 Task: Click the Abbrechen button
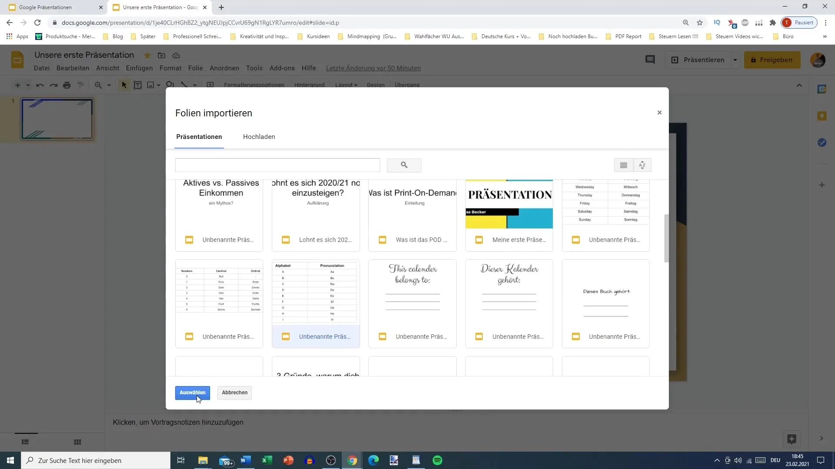[234, 393]
